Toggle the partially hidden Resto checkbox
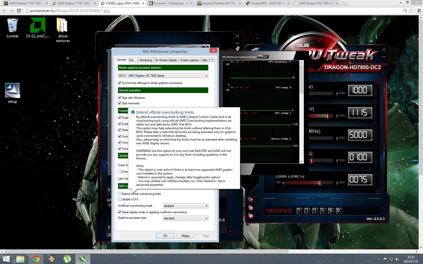 (x=120, y=130)
